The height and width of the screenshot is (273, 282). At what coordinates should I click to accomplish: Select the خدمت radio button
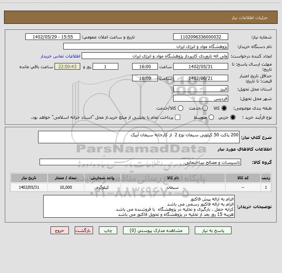coord(205,108)
